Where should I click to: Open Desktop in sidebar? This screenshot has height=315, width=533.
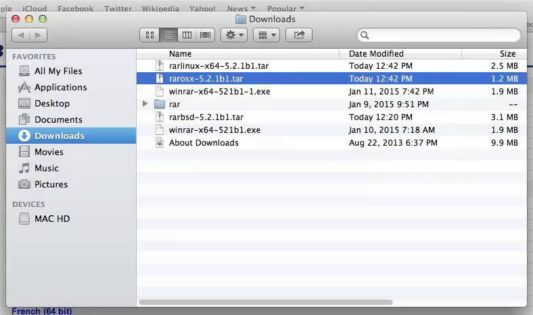coord(71,103)
